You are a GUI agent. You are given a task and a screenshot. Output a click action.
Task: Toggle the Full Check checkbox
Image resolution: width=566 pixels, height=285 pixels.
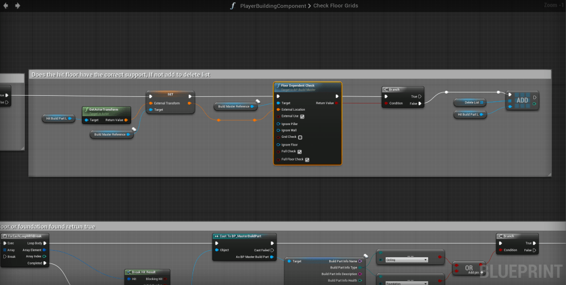(299, 151)
